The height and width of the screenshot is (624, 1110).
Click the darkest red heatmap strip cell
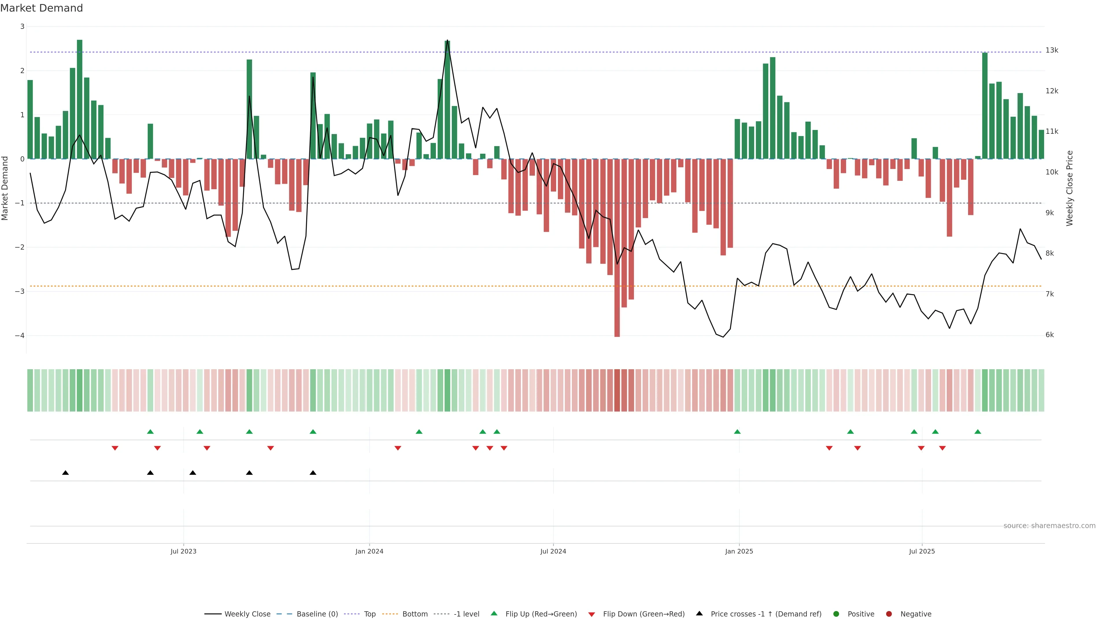(617, 390)
